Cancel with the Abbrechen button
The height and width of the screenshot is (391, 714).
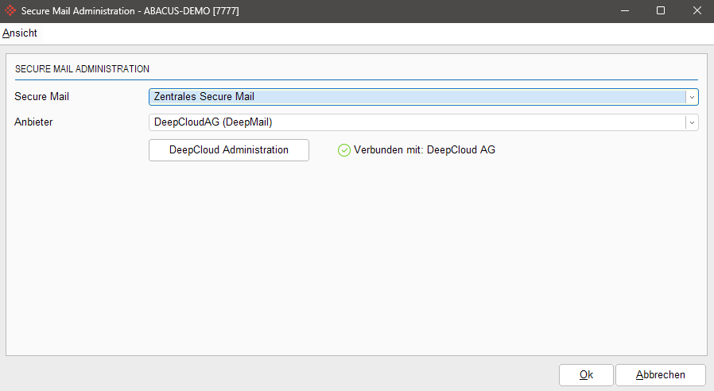click(661, 375)
